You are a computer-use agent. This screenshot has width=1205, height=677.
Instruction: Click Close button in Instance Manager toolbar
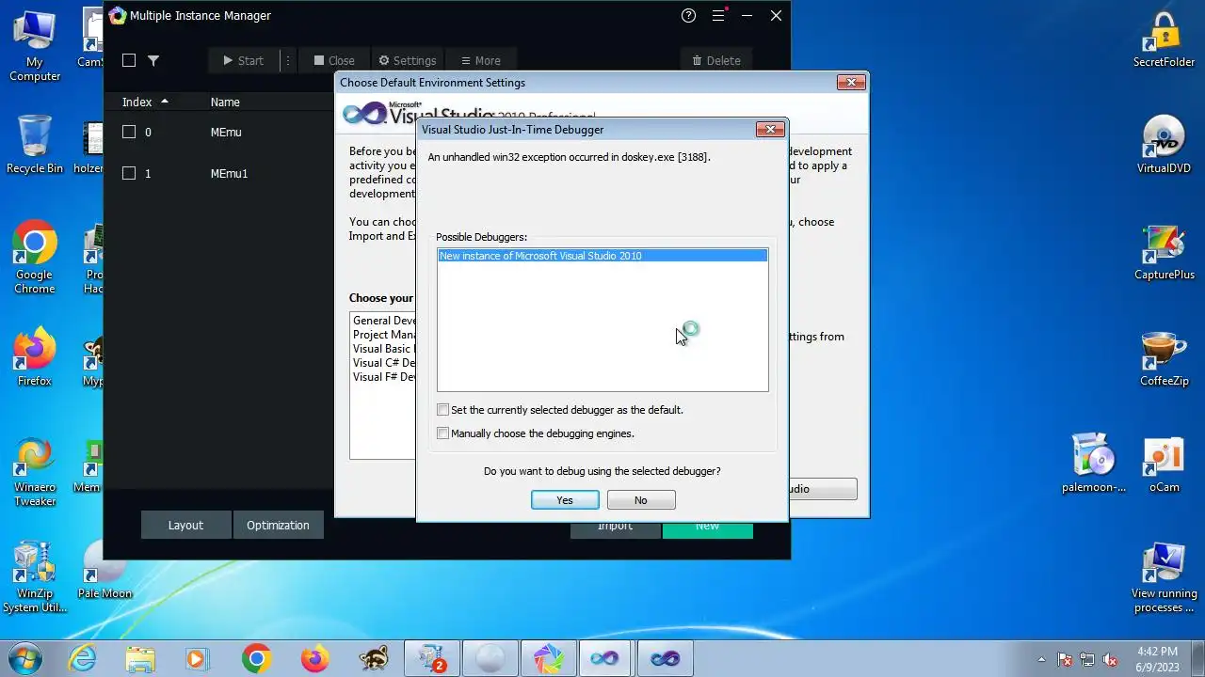pyautogui.click(x=334, y=60)
